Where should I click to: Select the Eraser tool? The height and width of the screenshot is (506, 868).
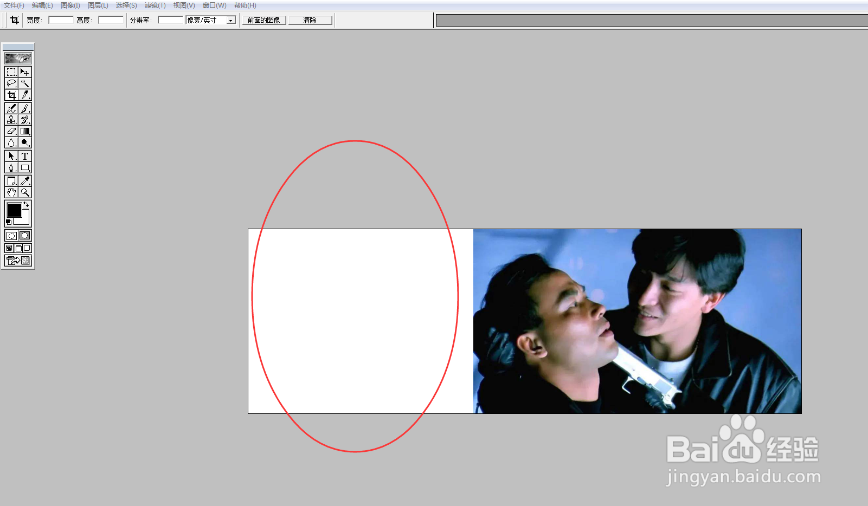pyautogui.click(x=11, y=131)
